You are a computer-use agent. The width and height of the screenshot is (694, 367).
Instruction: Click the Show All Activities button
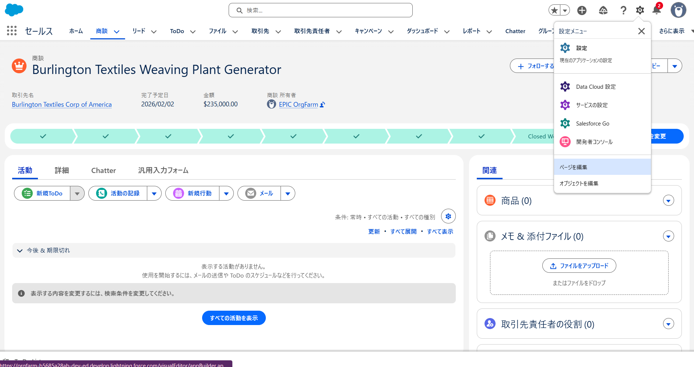(234, 318)
